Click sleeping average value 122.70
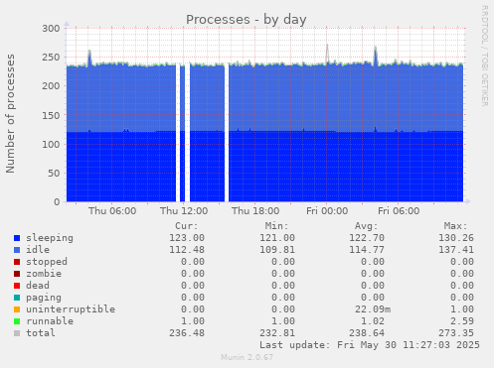The height and width of the screenshot is (368, 494). [367, 238]
